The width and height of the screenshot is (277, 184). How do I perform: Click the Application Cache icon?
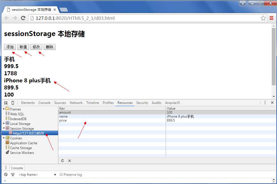7,143
